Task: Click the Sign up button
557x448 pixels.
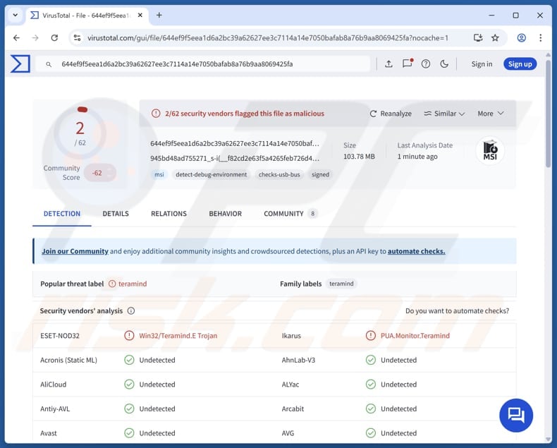Action: 520,64
